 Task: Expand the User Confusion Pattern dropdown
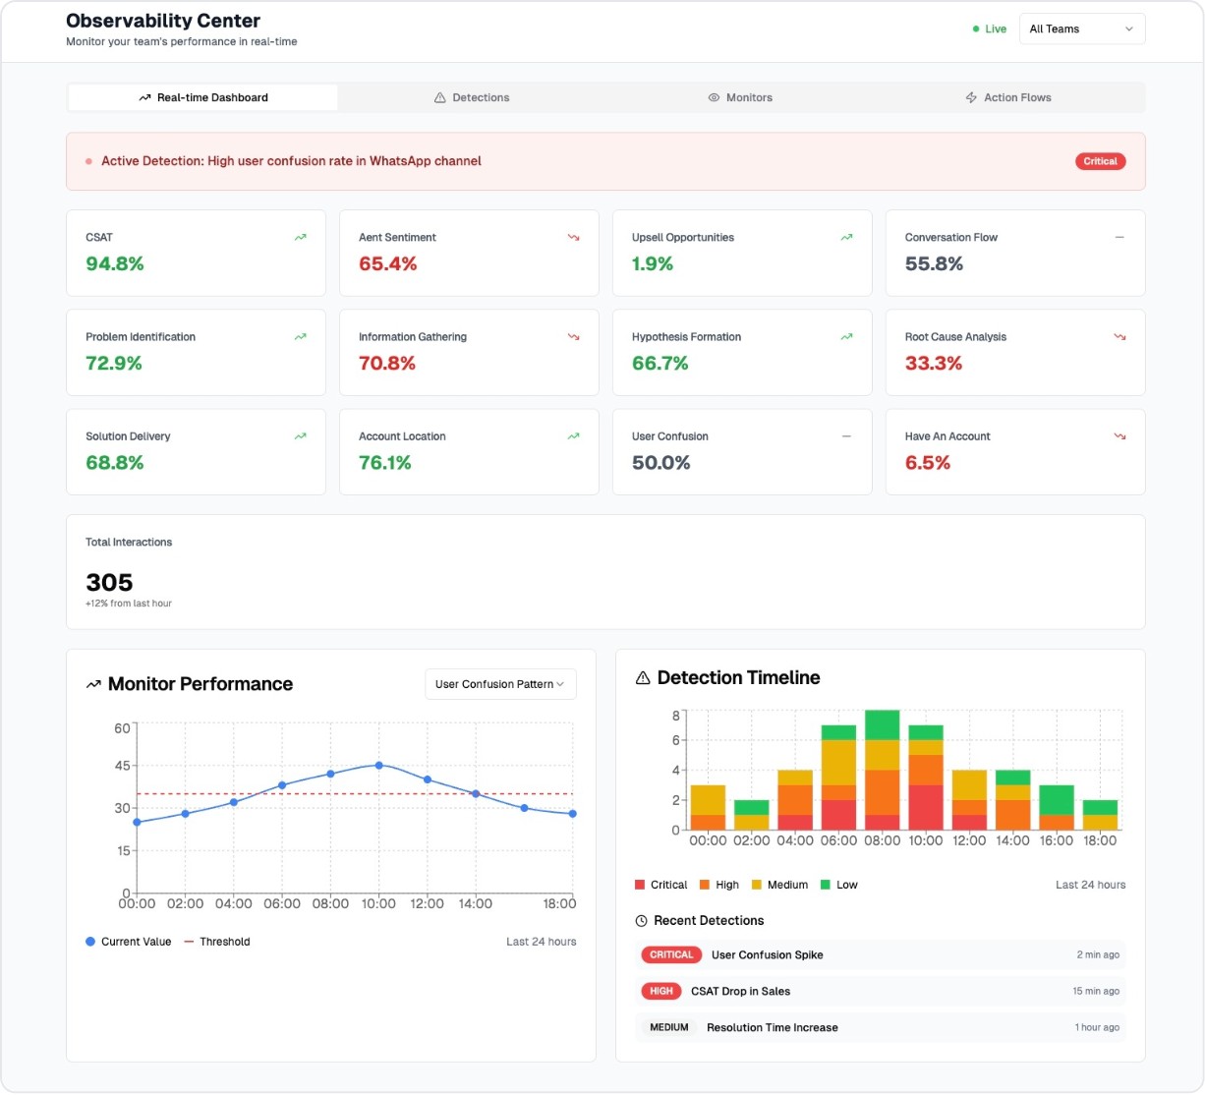(500, 684)
